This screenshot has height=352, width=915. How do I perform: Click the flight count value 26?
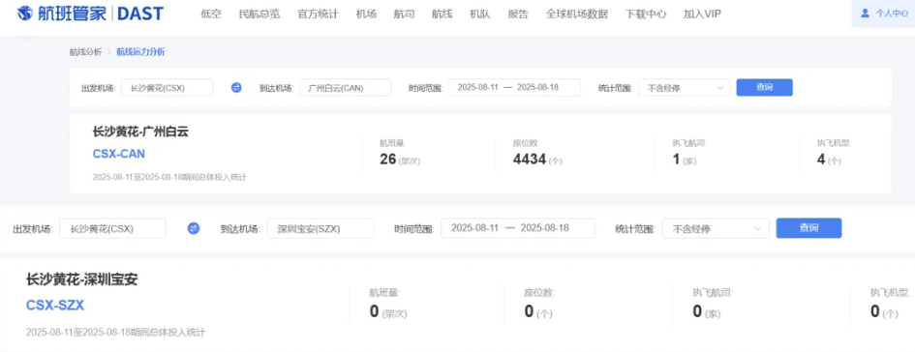click(x=388, y=160)
